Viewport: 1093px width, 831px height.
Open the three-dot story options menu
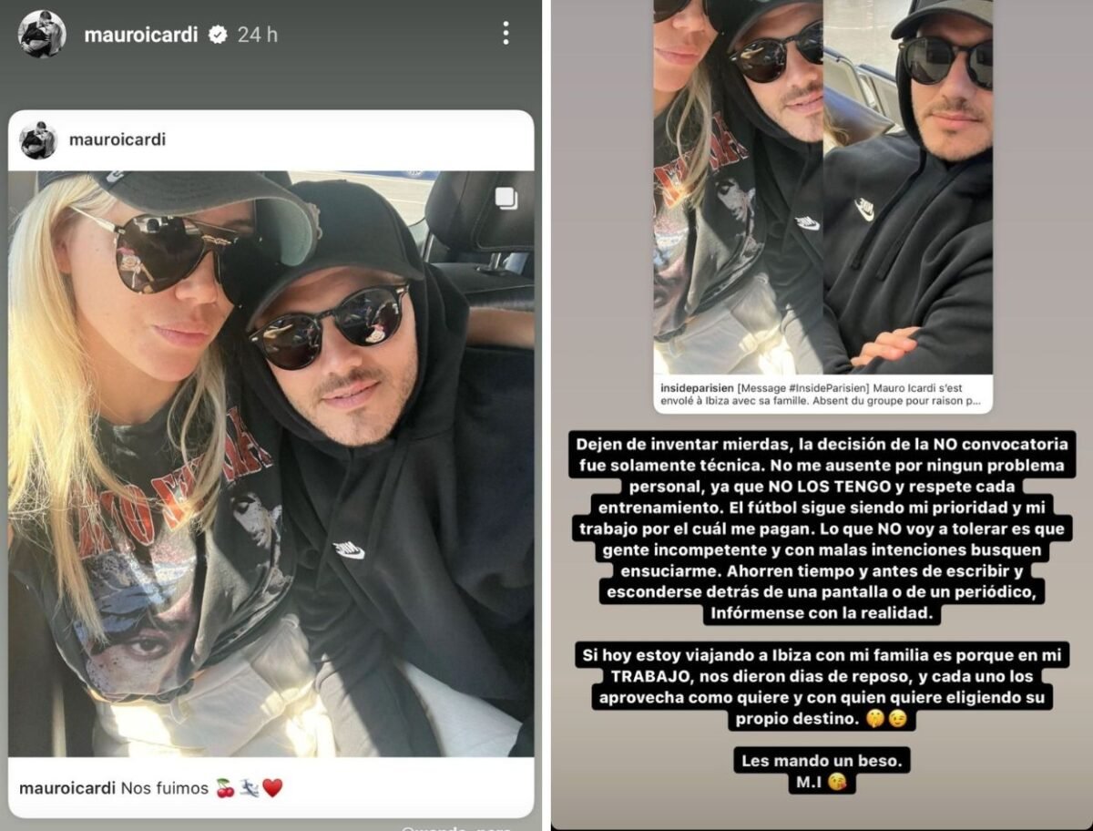506,34
